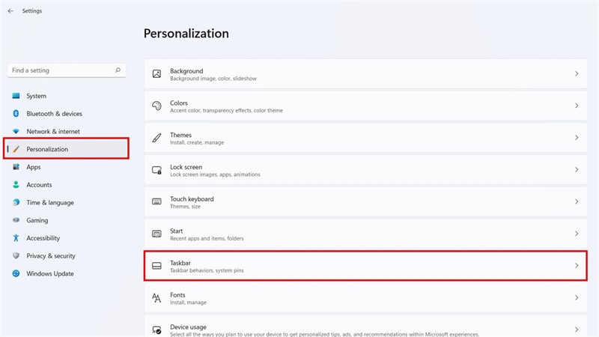The image size is (599, 337).
Task: Expand the Start row chevron
Action: (577, 234)
